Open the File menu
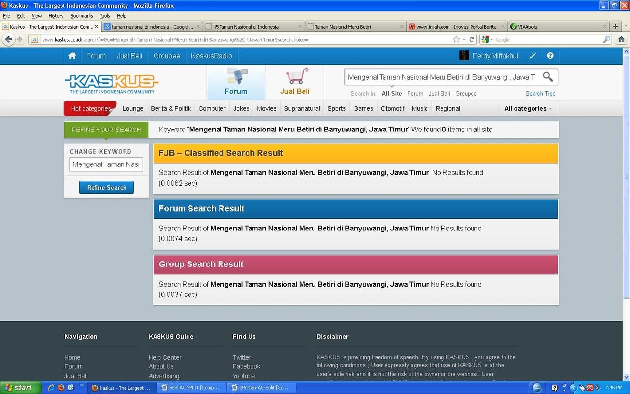Image resolution: width=630 pixels, height=394 pixels. tap(6, 16)
